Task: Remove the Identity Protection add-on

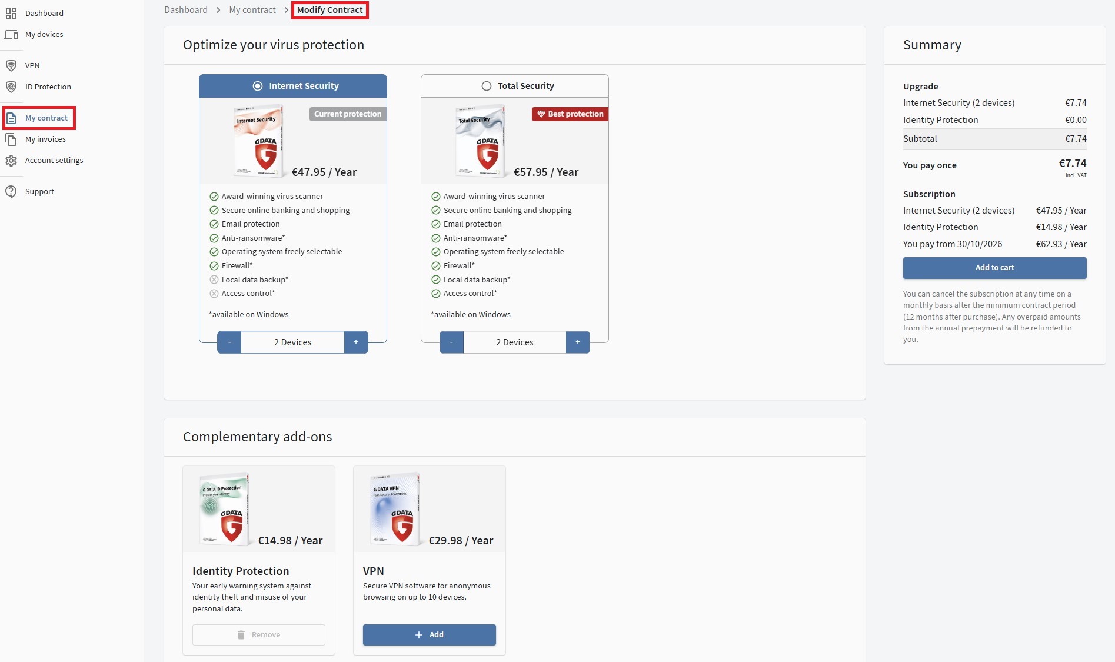Action: (259, 635)
